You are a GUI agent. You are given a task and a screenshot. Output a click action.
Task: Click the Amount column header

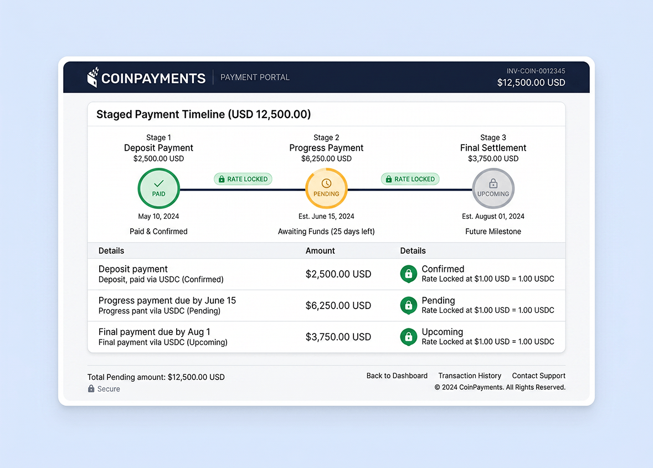click(320, 251)
